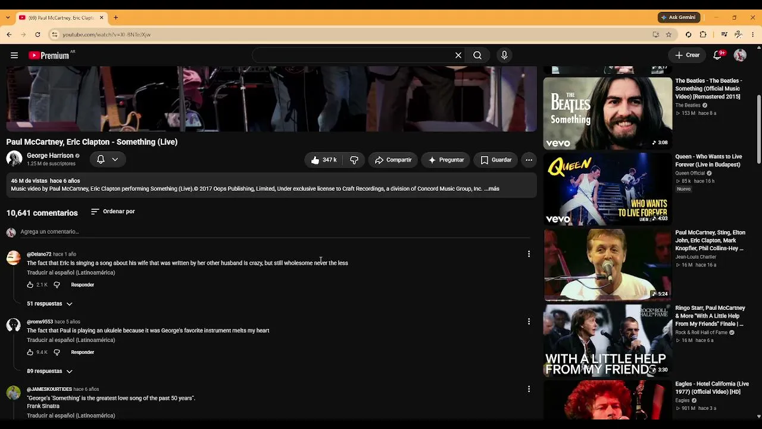Screen dimensions: 762x429
Task: Open the notifications bell in the header
Action: 719,55
